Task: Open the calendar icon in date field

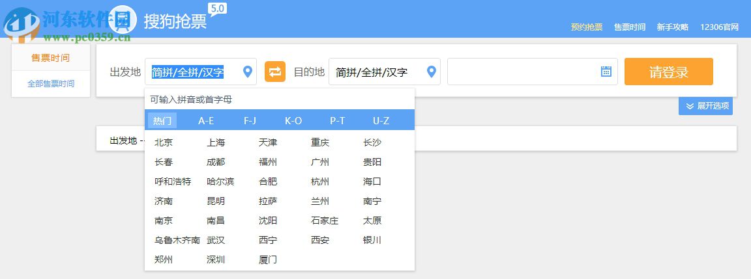Action: pyautogui.click(x=606, y=71)
